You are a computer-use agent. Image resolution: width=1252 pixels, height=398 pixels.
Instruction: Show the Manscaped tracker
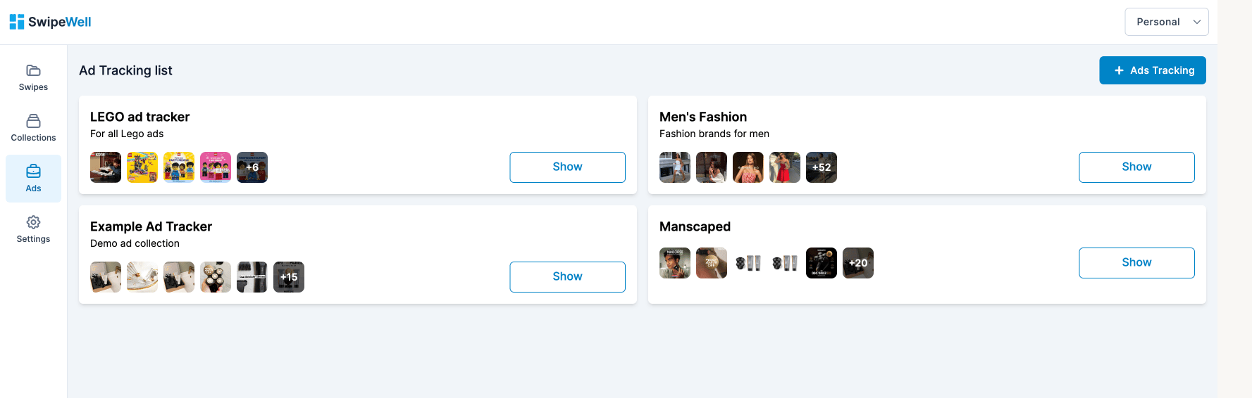coord(1136,263)
